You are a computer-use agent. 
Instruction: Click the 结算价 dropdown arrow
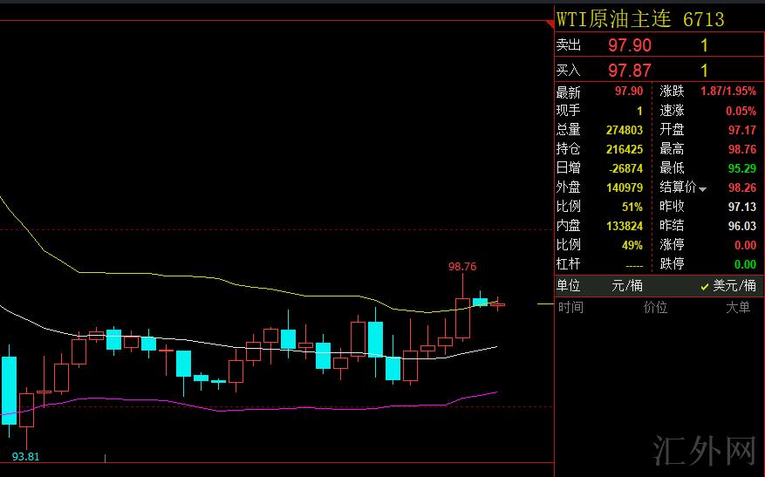click(x=702, y=188)
